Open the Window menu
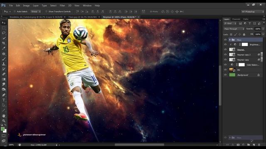 click(87, 5)
